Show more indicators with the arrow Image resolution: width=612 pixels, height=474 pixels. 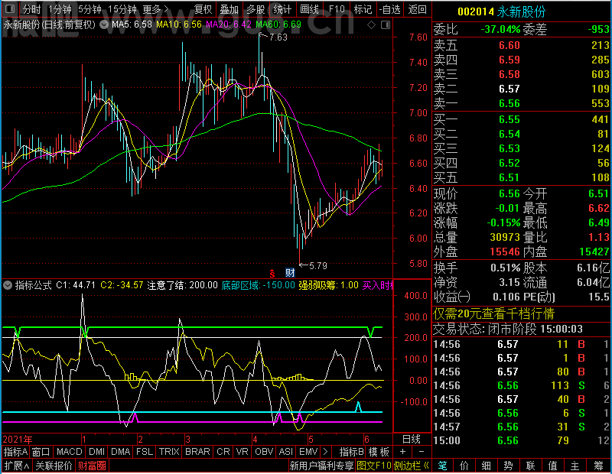coord(326,452)
